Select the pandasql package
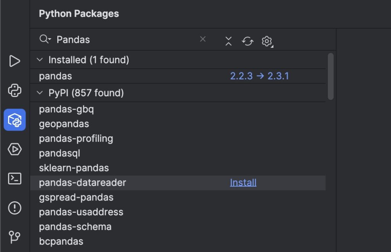The image size is (391, 252). tap(178, 153)
